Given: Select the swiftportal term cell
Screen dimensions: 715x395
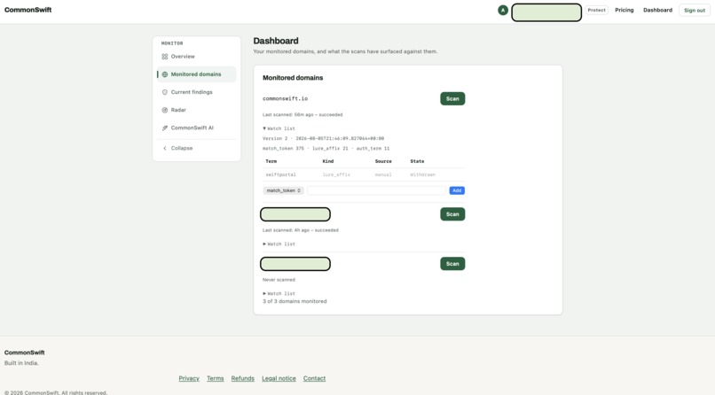Looking at the screenshot, I should click(280, 174).
